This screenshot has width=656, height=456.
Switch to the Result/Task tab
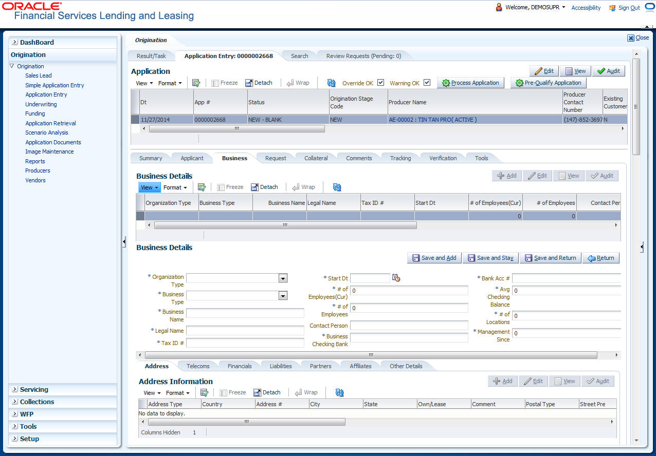[151, 56]
